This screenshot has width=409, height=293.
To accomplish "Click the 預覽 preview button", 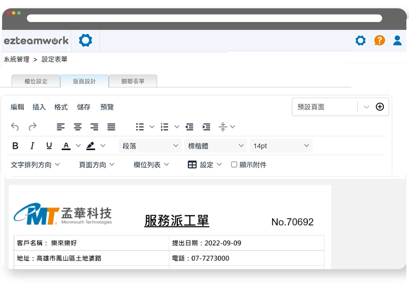I will [x=107, y=107].
